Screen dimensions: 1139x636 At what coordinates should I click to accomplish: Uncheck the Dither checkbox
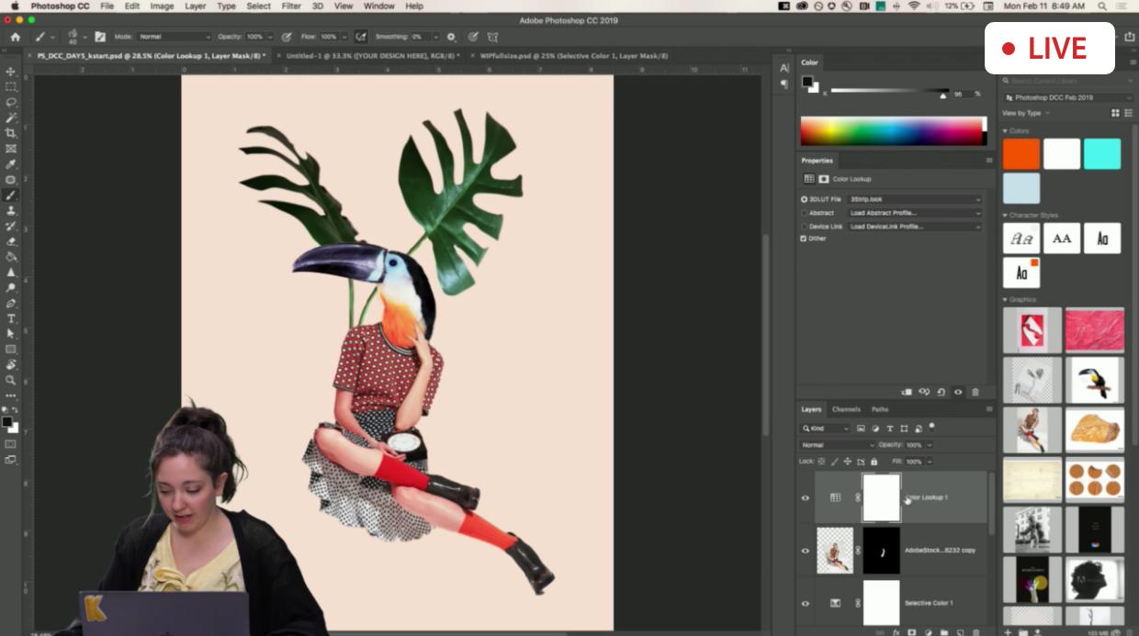tap(804, 239)
